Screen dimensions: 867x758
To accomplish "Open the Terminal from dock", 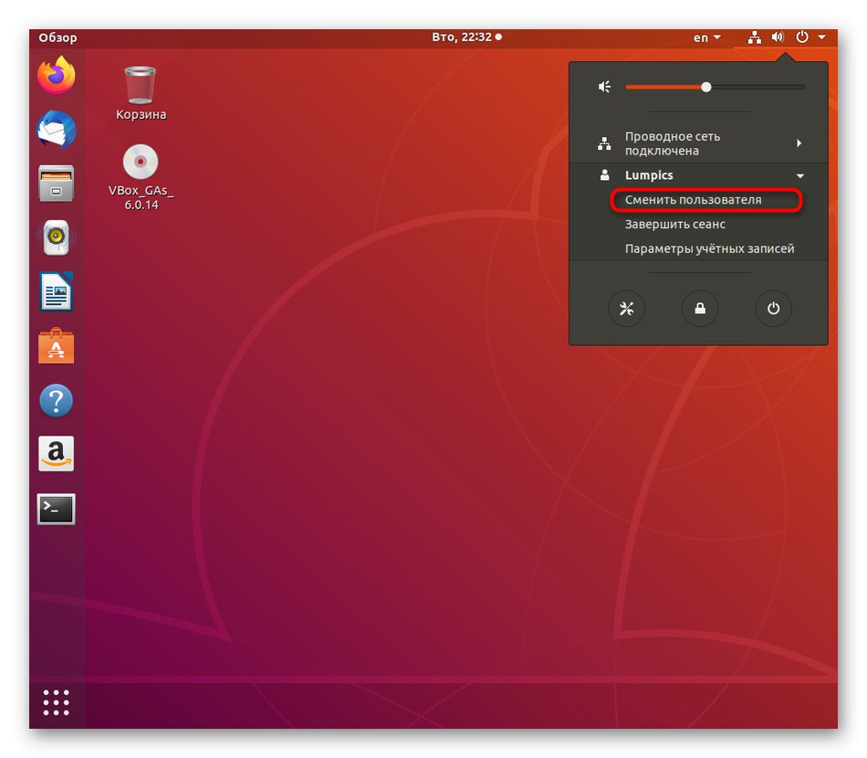I will 56,509.
